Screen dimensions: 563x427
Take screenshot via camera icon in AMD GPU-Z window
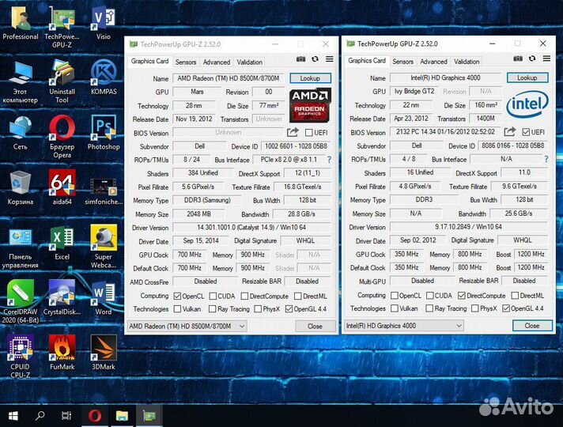pyautogui.click(x=301, y=59)
